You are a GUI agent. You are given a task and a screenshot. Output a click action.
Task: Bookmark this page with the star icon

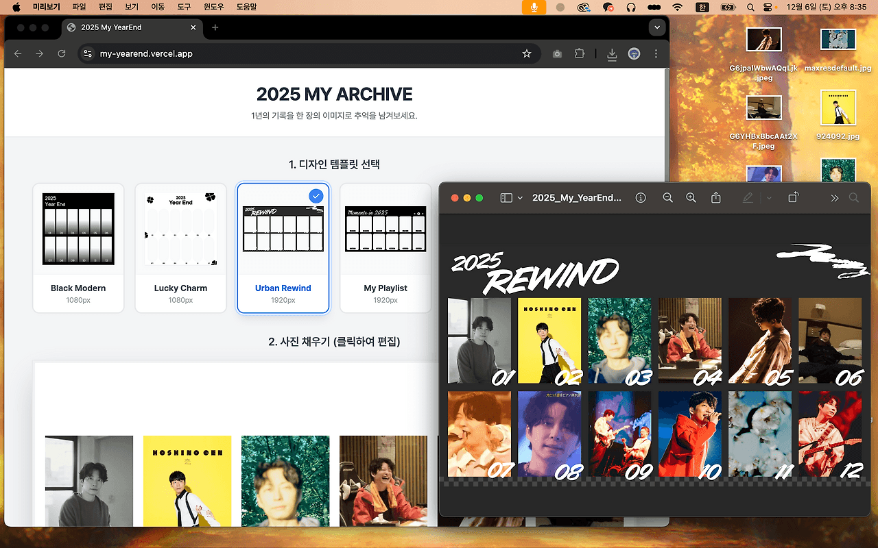pos(527,53)
